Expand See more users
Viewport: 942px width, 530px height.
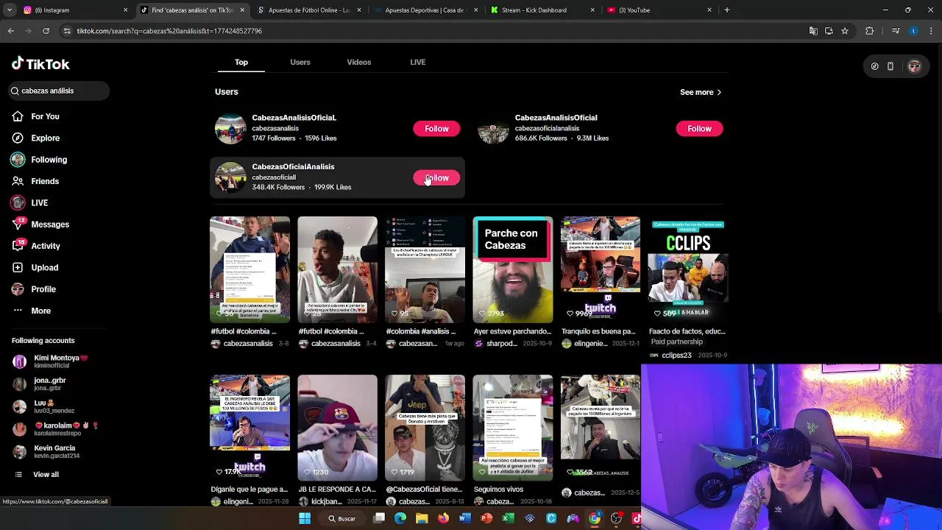point(701,92)
